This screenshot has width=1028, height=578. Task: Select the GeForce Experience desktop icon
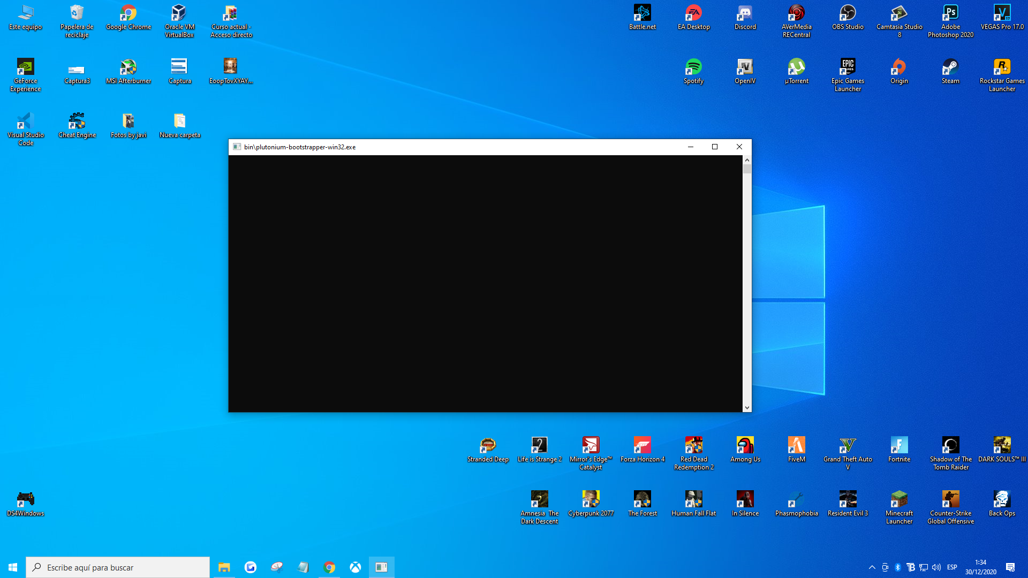click(x=25, y=75)
